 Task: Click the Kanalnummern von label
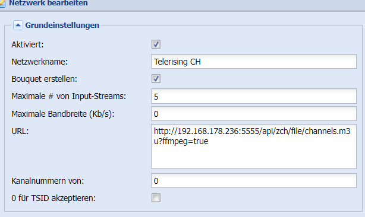[x=48, y=181]
